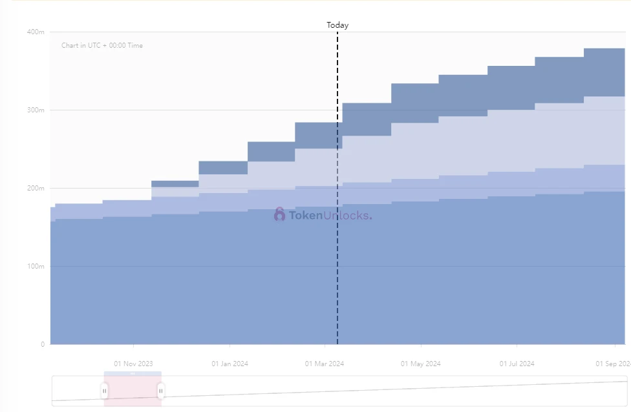Click the Today label above the chart

click(337, 25)
